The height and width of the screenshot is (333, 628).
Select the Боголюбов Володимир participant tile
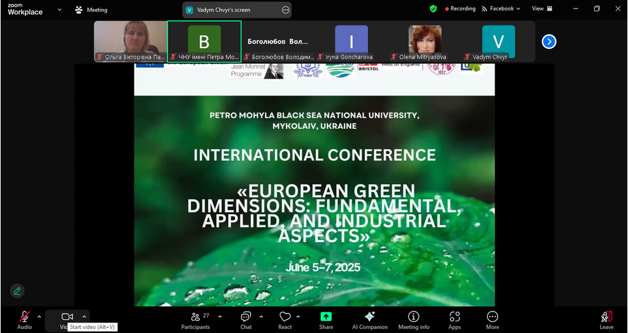278,42
